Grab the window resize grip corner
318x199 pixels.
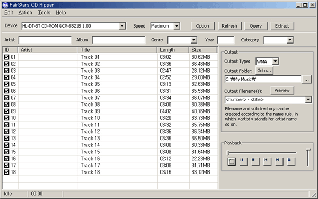tap(314, 194)
